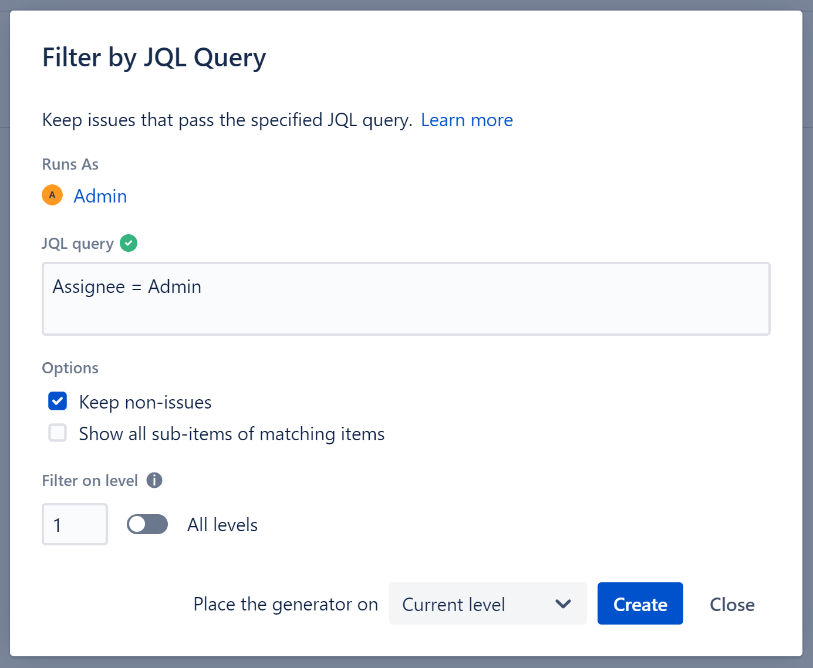Click the info icon beside Filter on level
813x668 pixels.
(x=155, y=480)
